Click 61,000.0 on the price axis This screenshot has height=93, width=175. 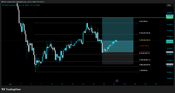point(170,60)
